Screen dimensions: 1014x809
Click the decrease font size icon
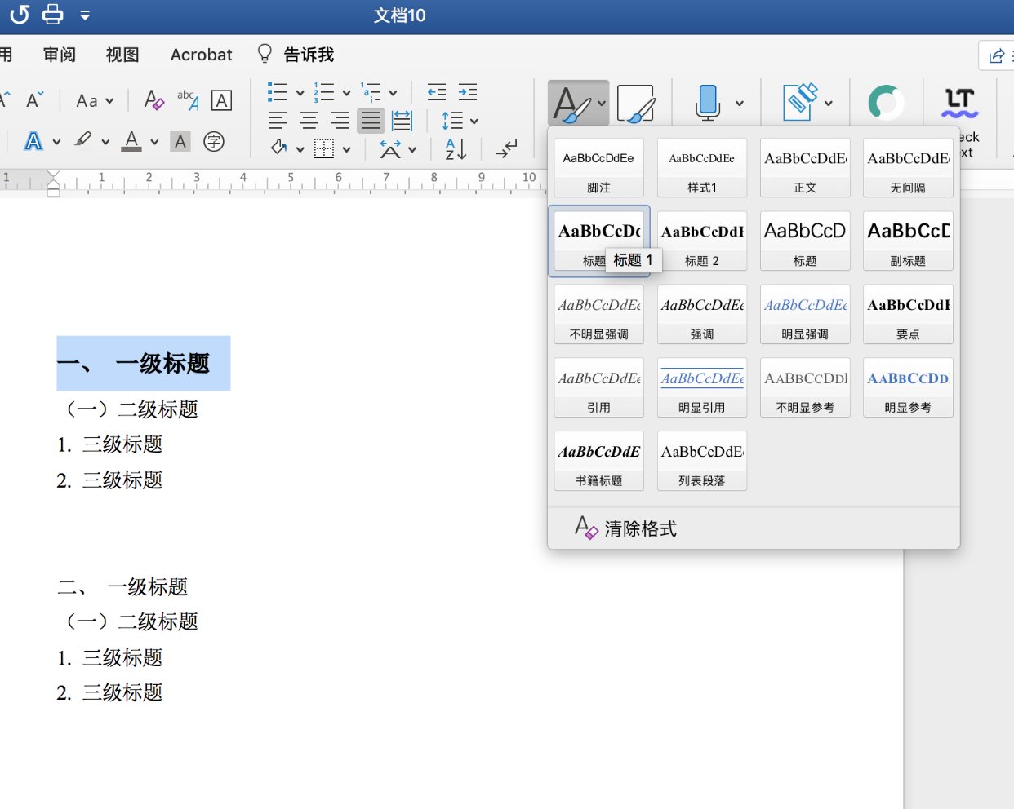tap(34, 100)
